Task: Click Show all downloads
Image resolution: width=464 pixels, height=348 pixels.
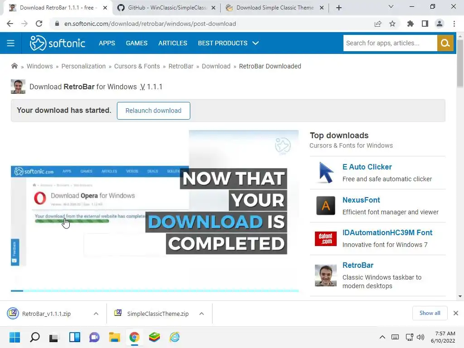Action: [x=430, y=313]
